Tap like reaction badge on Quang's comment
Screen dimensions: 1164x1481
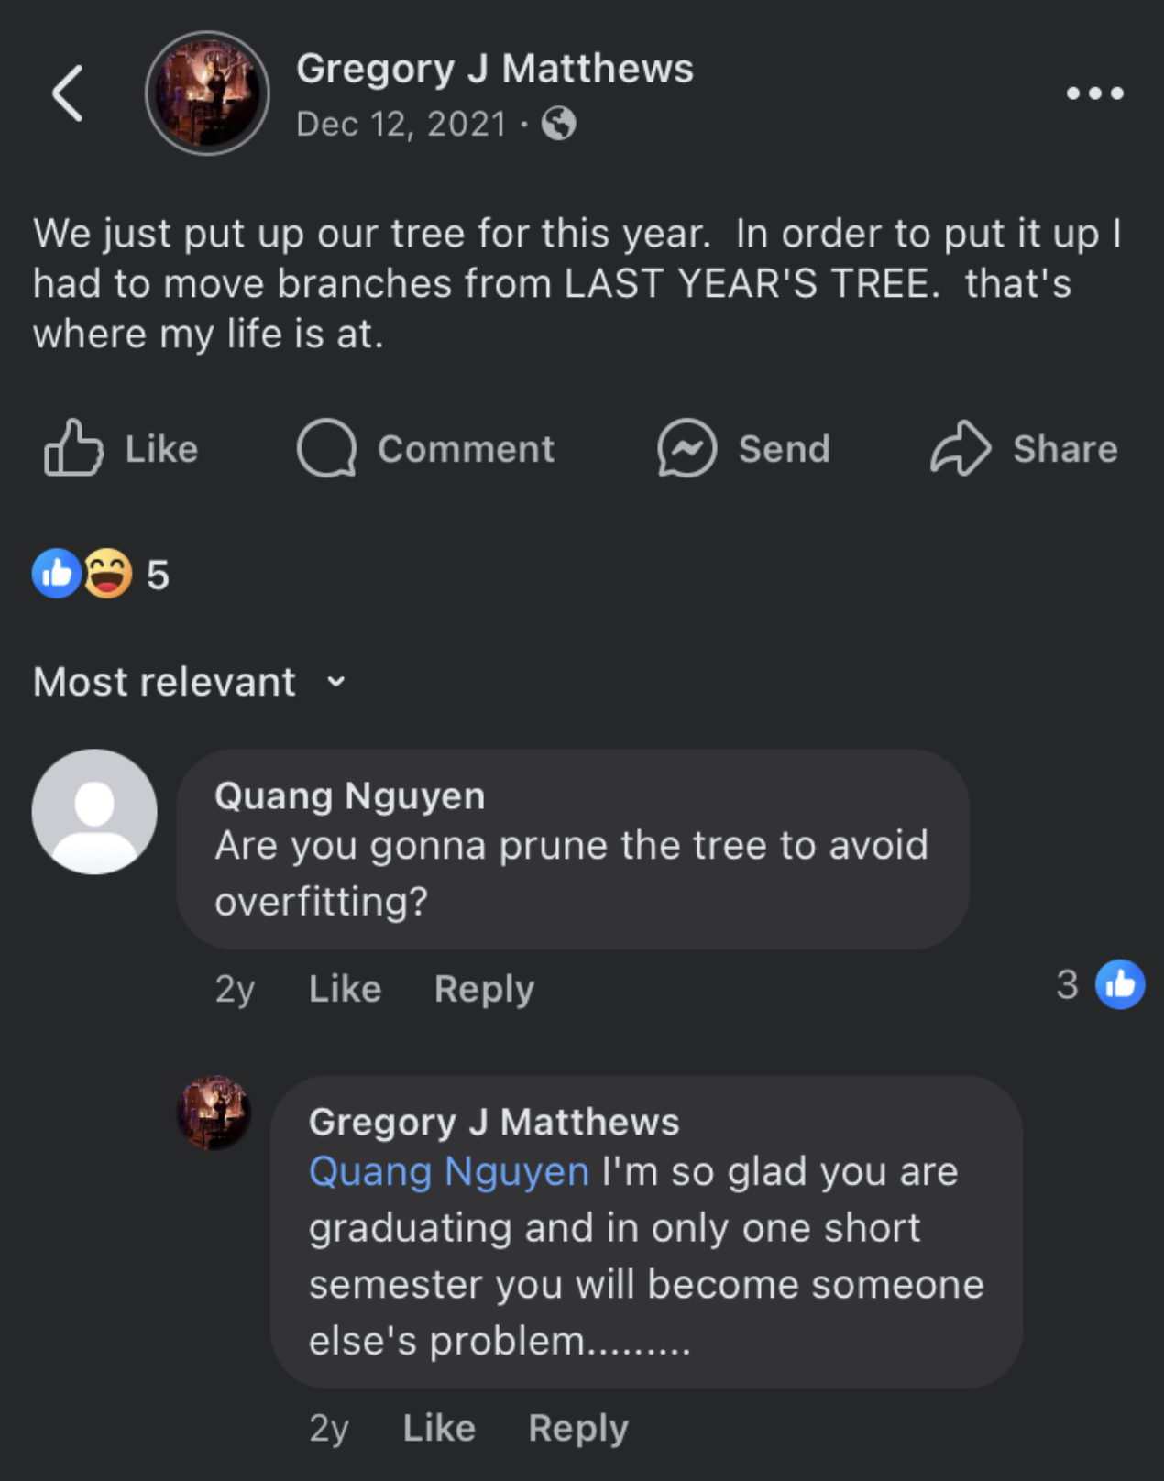[x=1120, y=984]
